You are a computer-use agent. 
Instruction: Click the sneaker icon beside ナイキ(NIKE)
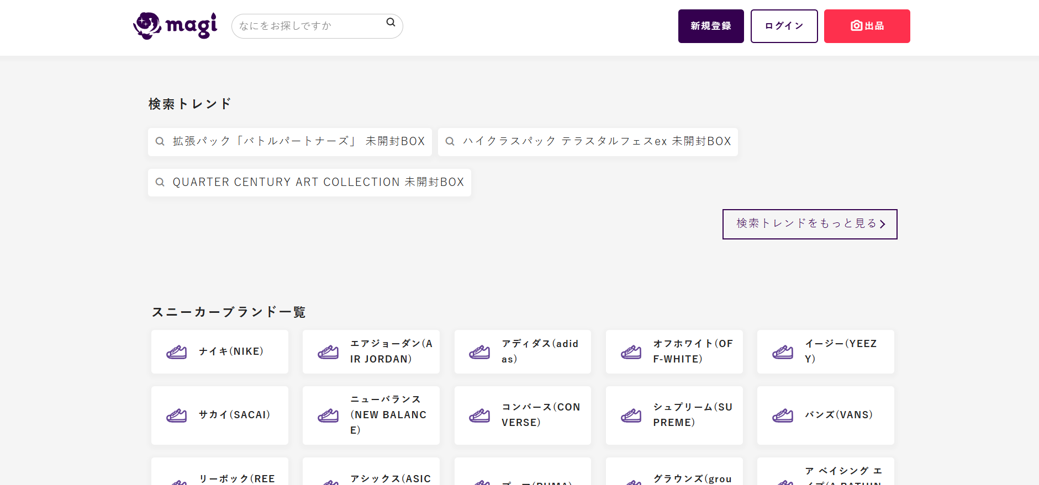click(177, 352)
